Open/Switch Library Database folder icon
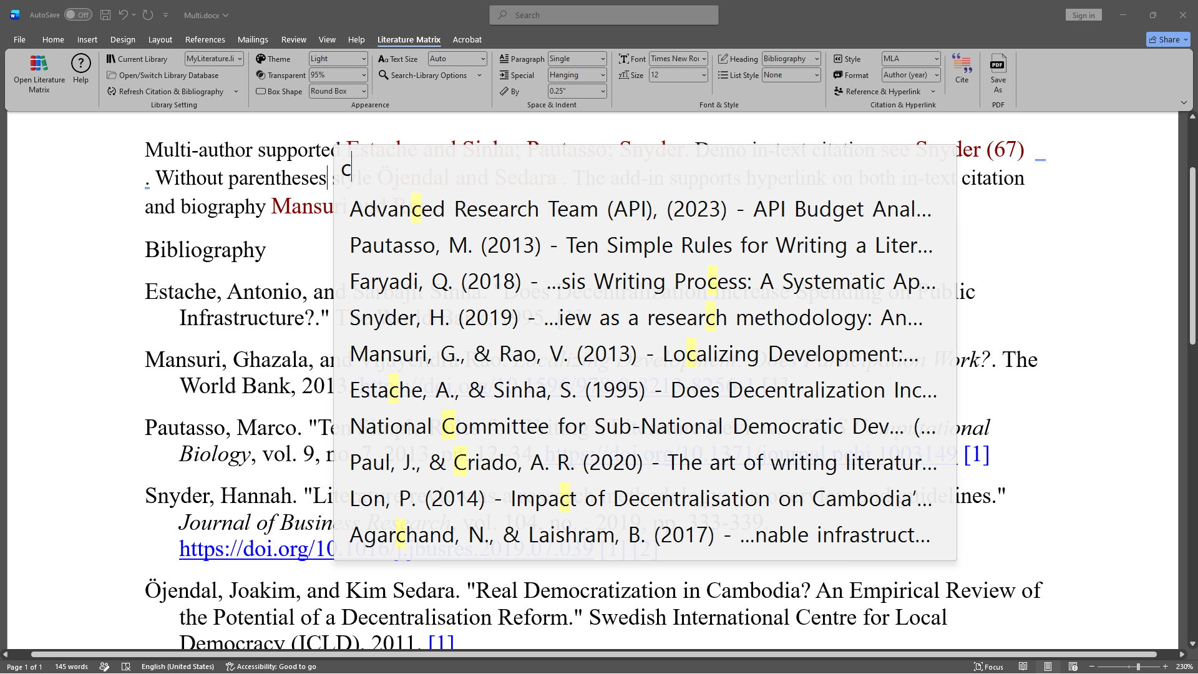The width and height of the screenshot is (1198, 674). [x=112, y=75]
